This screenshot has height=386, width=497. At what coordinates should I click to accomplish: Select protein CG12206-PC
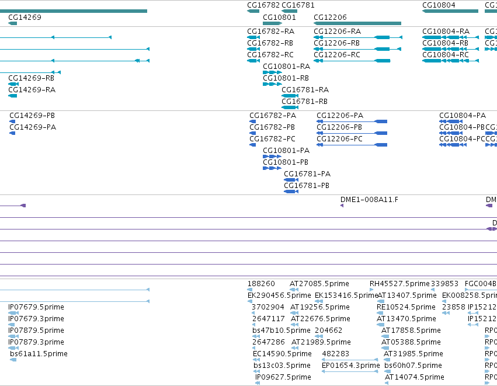[x=340, y=139]
